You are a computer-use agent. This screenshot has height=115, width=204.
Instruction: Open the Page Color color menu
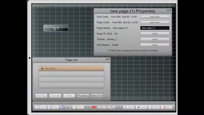155,22
